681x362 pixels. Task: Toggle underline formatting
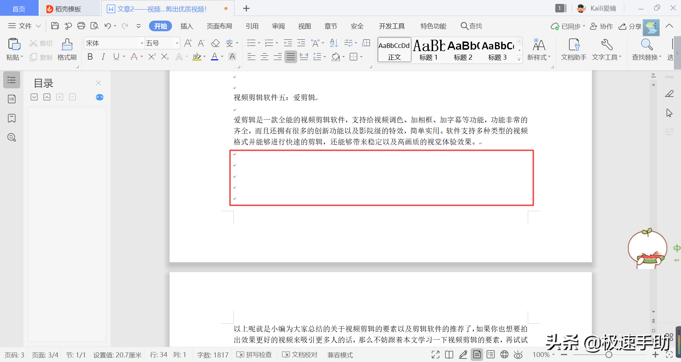(x=116, y=56)
